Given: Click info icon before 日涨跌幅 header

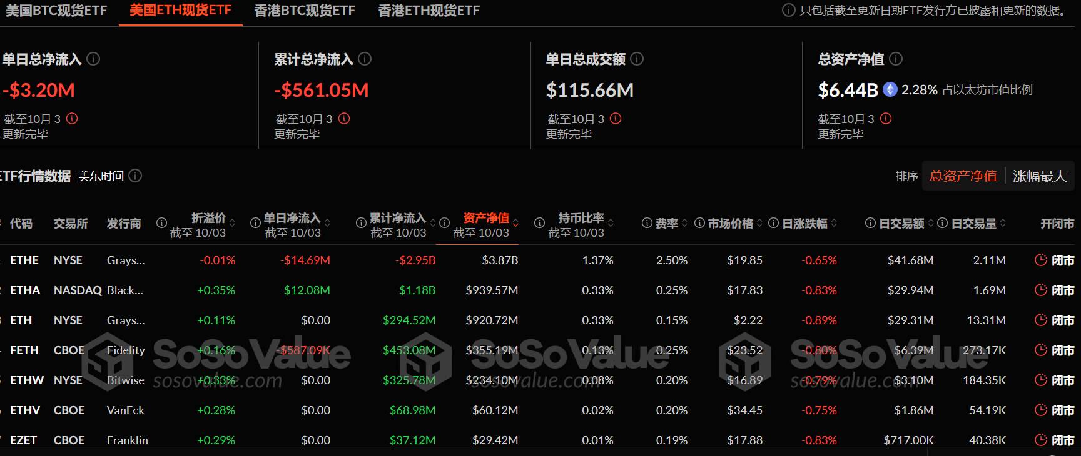Looking at the screenshot, I should (x=773, y=223).
